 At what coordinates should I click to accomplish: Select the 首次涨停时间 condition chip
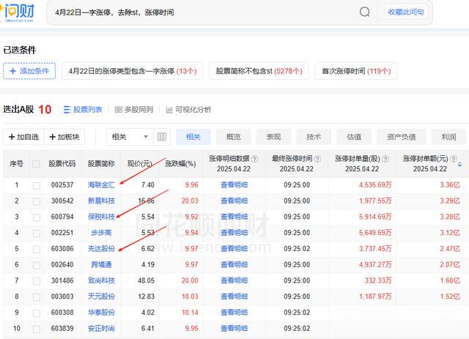click(356, 71)
